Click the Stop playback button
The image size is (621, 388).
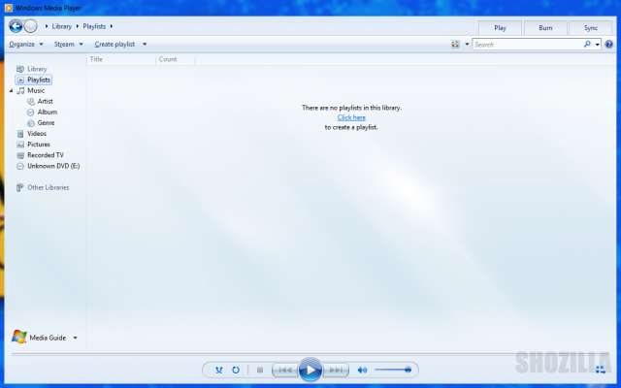tap(260, 371)
